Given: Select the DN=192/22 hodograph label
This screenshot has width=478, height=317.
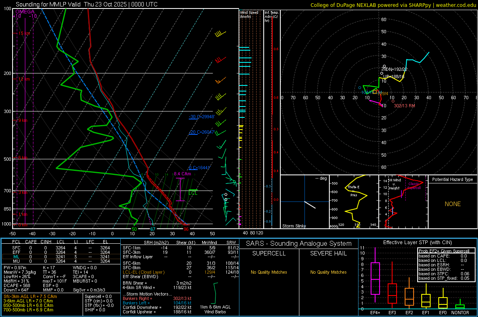Looking at the screenshot, I should coord(396,69).
